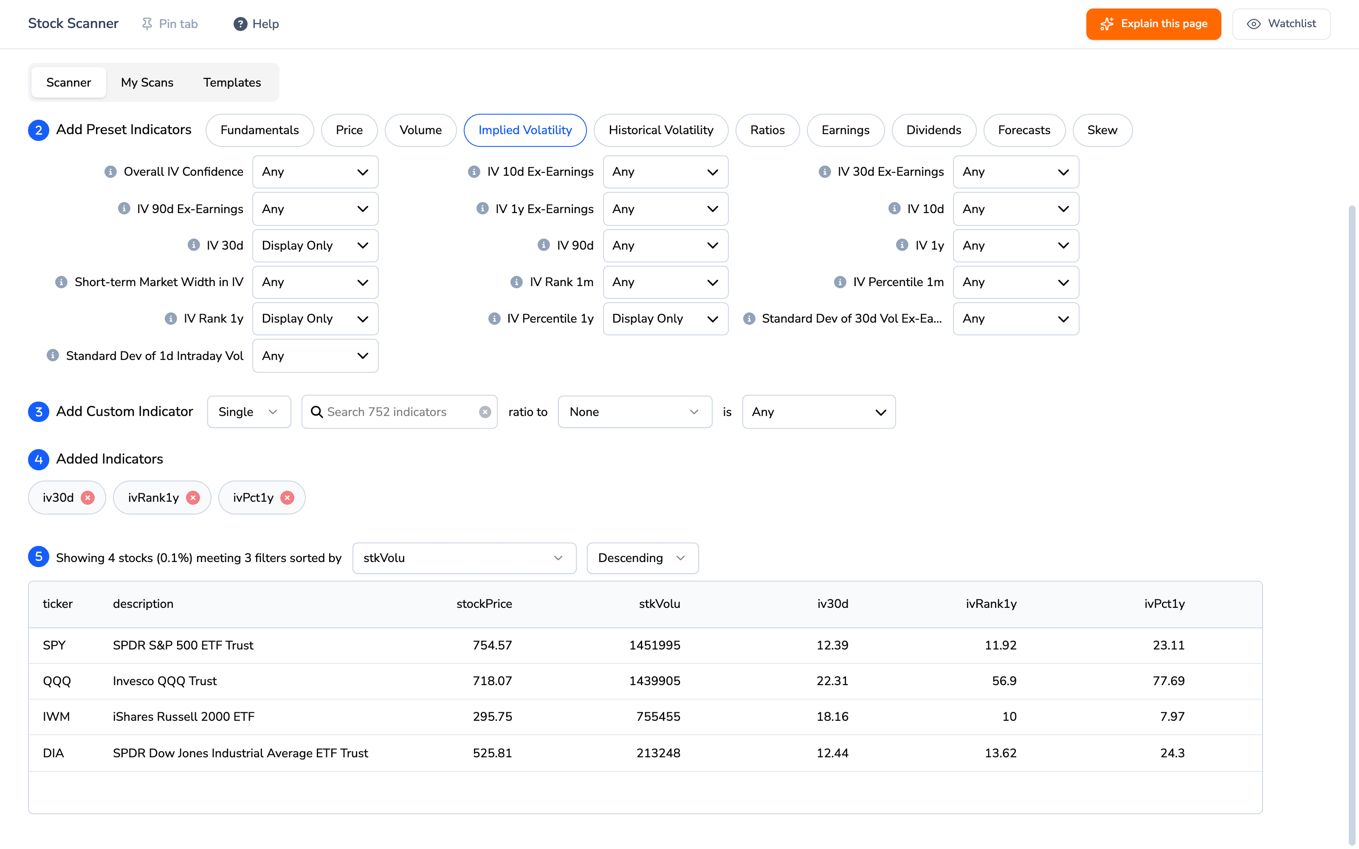Image resolution: width=1359 pixels, height=849 pixels.
Task: Open the IV 30d Display Only dropdown
Action: coord(315,245)
